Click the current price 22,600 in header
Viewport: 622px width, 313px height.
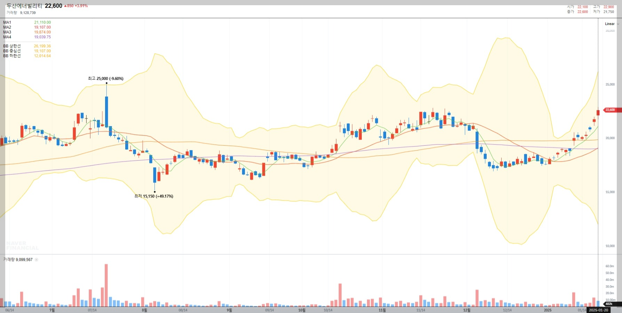[x=54, y=6]
